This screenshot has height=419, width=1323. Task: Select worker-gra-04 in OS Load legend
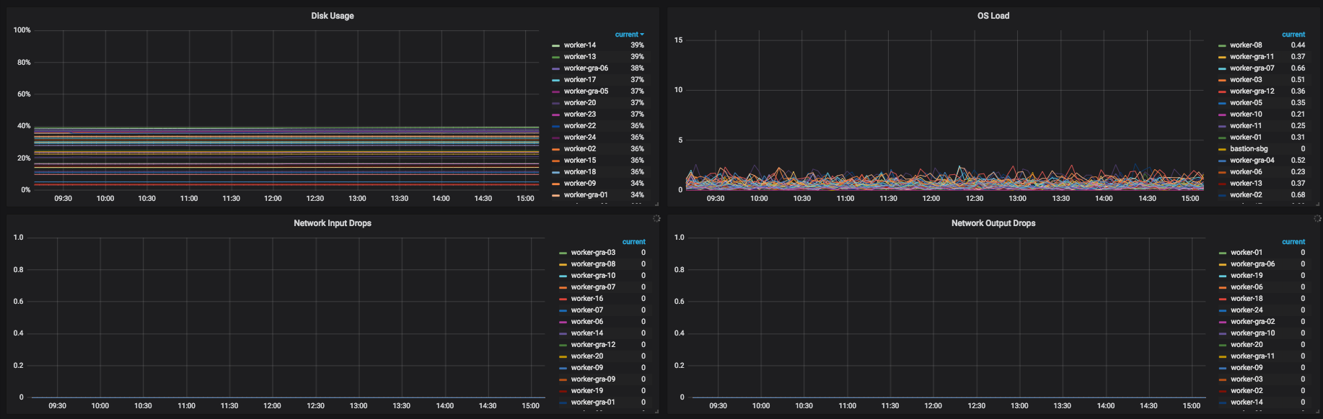1252,161
